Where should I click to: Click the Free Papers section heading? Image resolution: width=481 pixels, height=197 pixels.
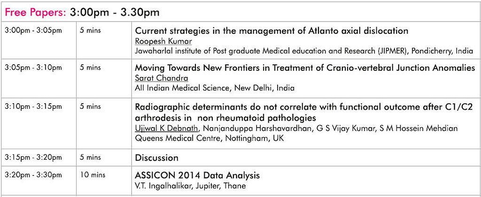36,12
